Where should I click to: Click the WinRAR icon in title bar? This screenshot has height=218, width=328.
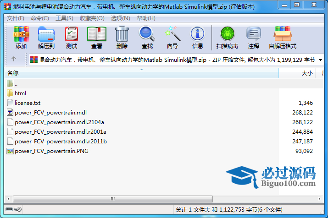point(7,7)
